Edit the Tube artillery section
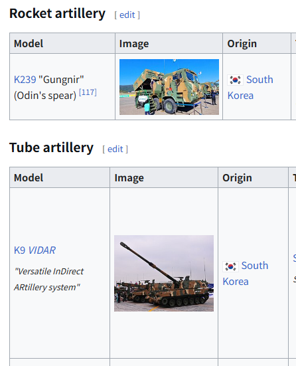This screenshot has height=366, width=296. point(115,149)
